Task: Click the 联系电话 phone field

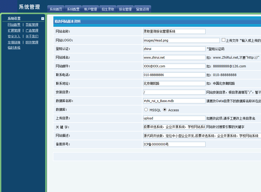Action: tap(174, 75)
